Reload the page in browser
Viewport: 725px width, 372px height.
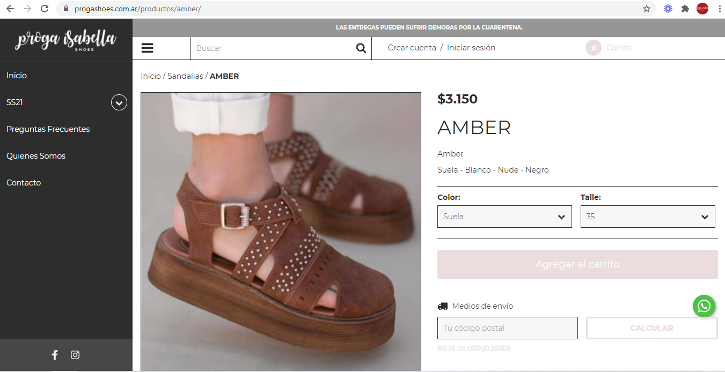[45, 9]
